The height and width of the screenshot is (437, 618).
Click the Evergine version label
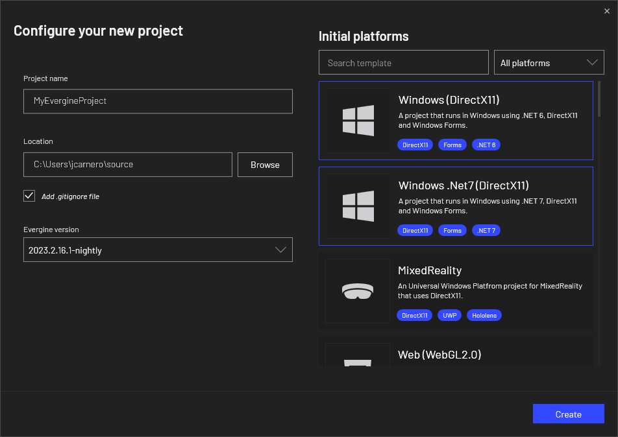pos(51,230)
